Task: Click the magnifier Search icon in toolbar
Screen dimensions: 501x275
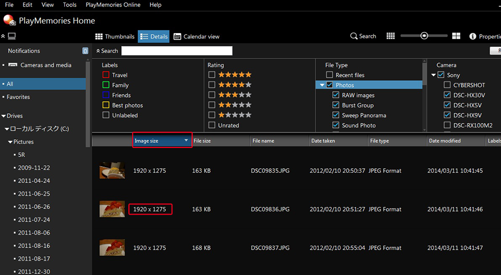Action: 354,36
